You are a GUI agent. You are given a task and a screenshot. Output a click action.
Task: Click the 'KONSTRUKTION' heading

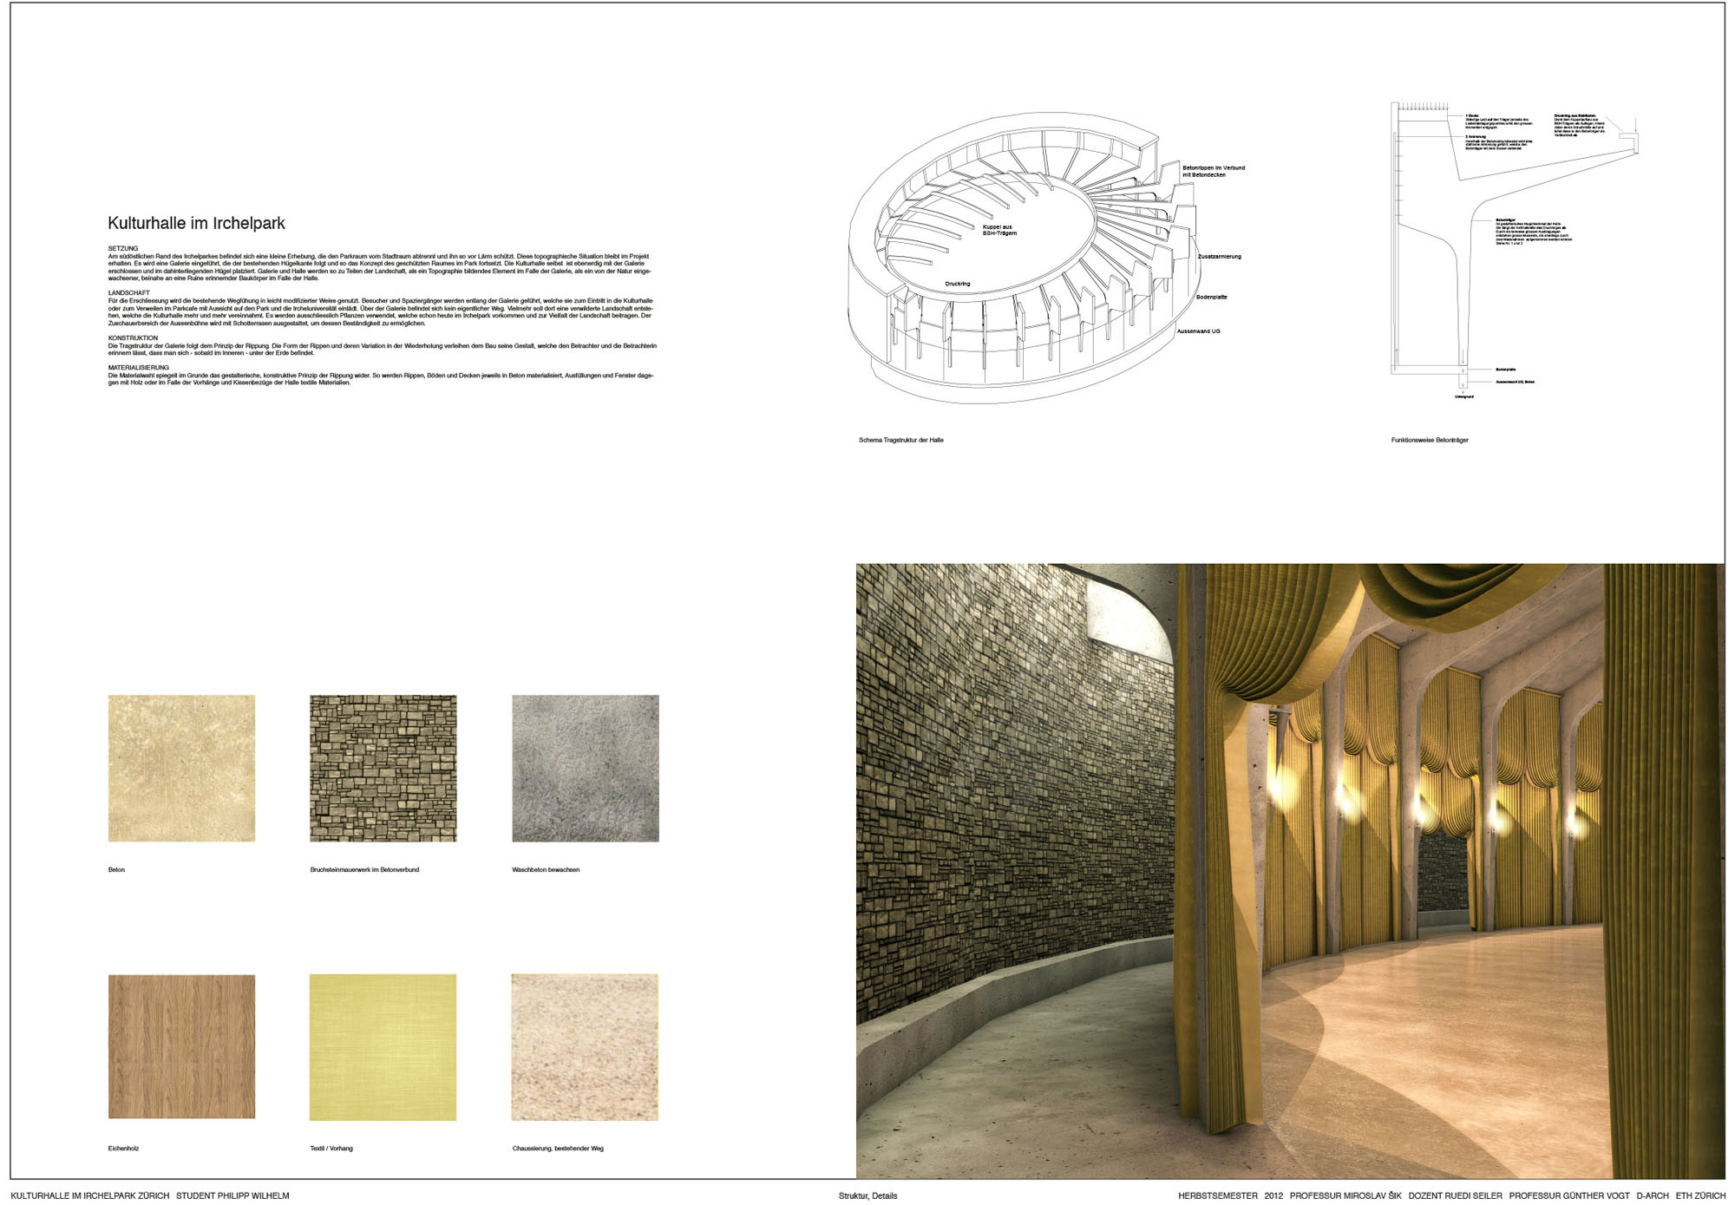coord(133,338)
